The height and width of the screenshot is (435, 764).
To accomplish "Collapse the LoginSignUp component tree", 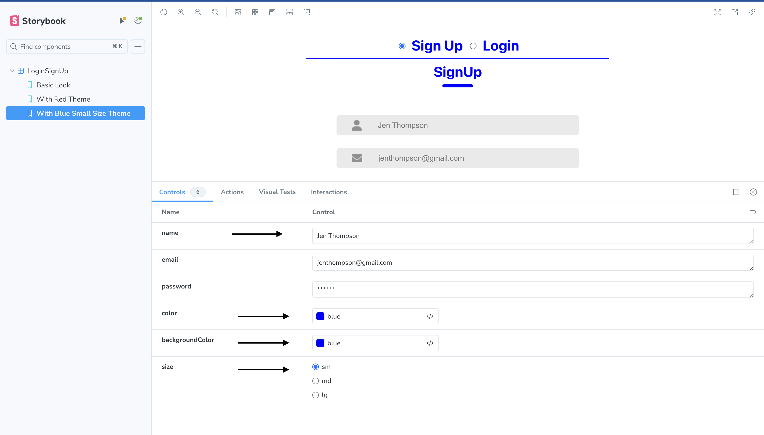I will click(x=12, y=71).
